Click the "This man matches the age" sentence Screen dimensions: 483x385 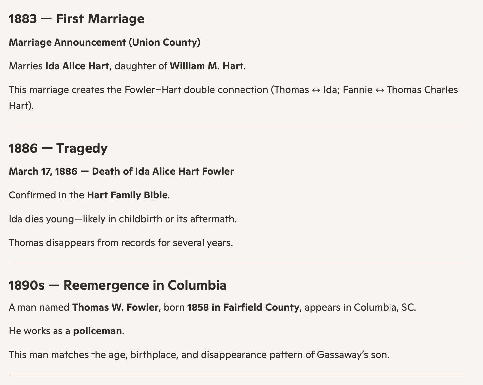tap(199, 355)
